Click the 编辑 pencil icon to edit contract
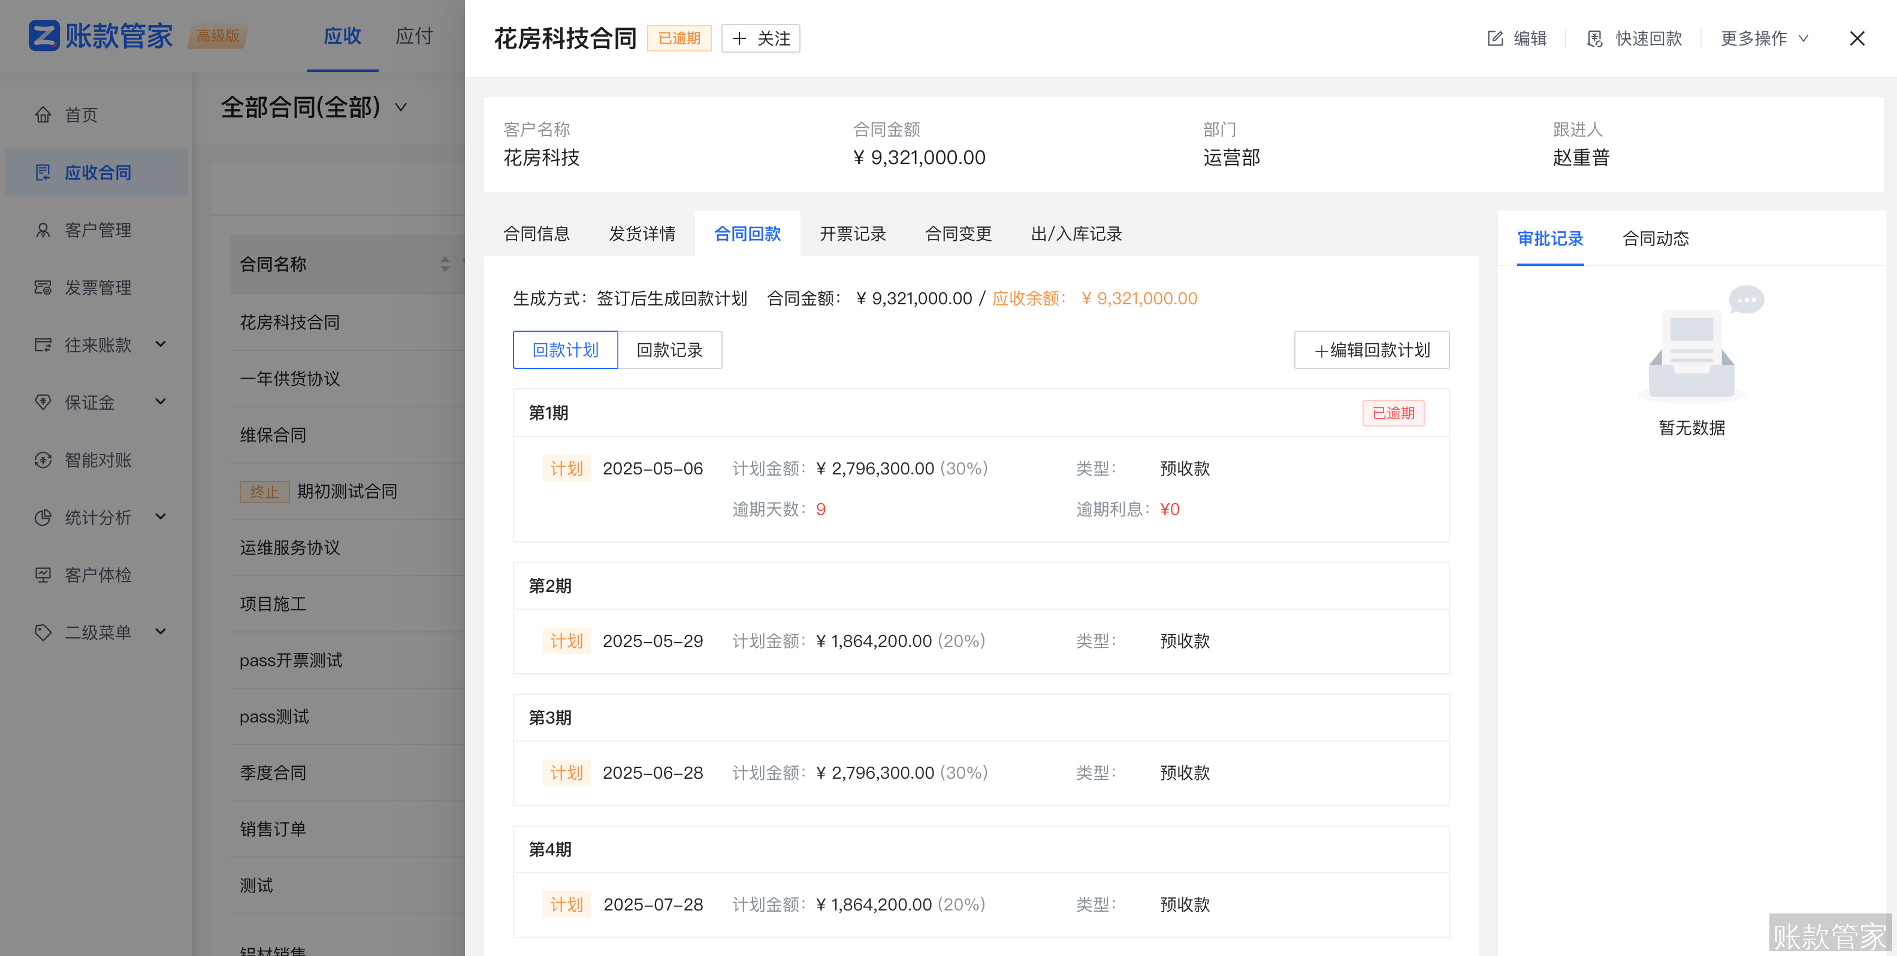The image size is (1897, 956). 1495,38
